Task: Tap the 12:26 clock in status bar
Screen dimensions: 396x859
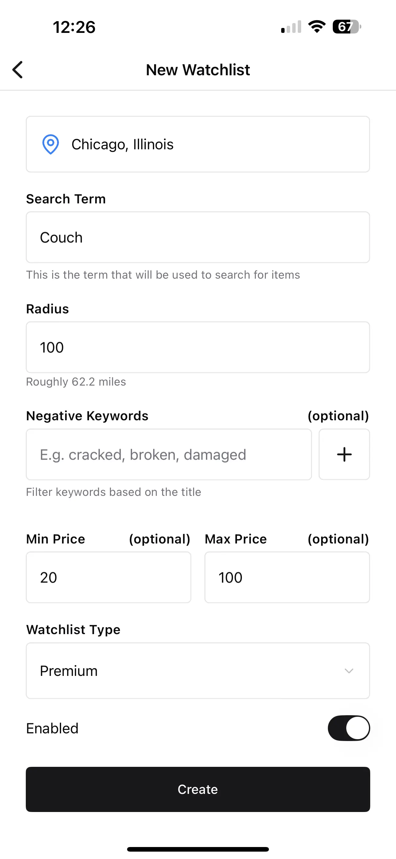Action: click(74, 27)
